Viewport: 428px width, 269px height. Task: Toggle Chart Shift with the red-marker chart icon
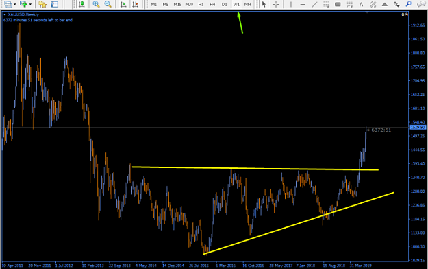coord(135,4)
